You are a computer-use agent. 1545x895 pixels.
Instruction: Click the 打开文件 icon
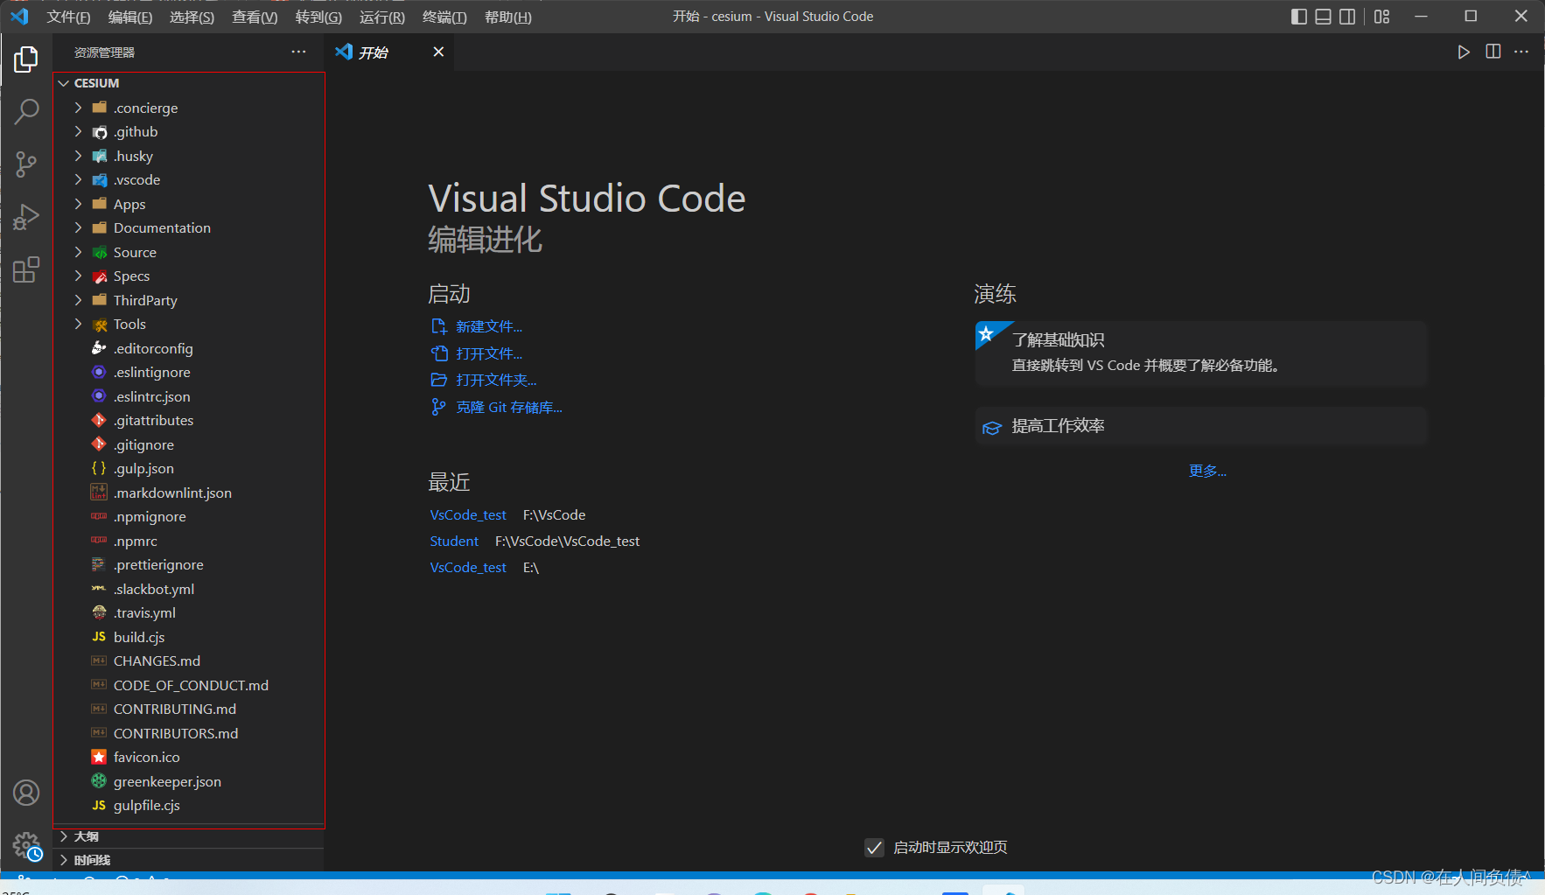click(439, 353)
